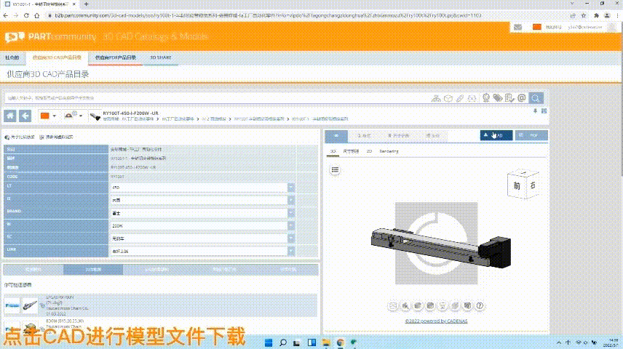The image size is (623, 349).
Task: Bookmark this page with star icon
Action: 584,15
